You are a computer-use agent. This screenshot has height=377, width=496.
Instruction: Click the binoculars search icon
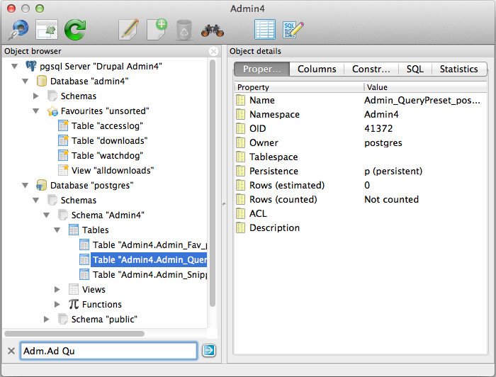213,30
